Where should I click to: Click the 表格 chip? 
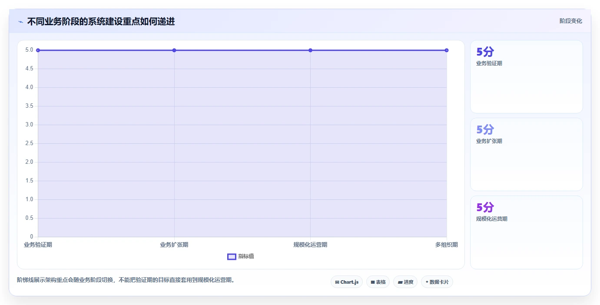tap(378, 282)
